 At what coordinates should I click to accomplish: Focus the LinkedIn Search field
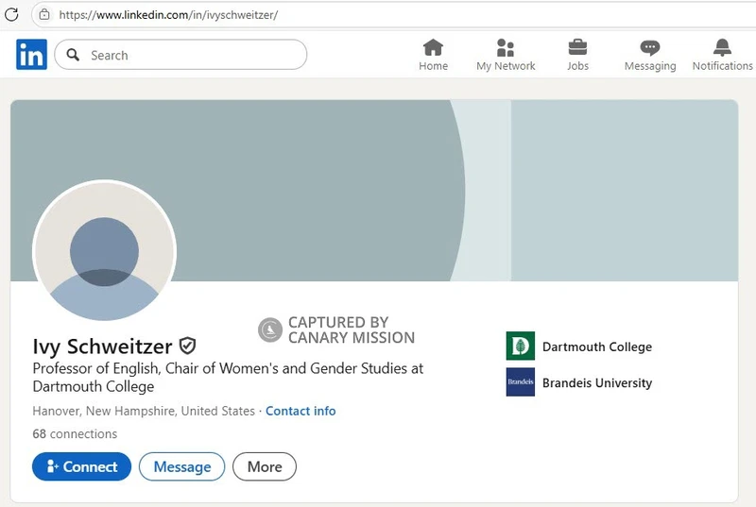[x=180, y=55]
